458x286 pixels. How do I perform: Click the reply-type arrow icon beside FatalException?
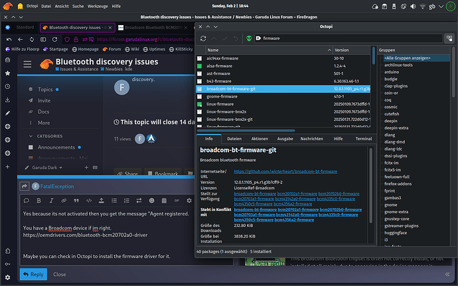click(x=25, y=186)
